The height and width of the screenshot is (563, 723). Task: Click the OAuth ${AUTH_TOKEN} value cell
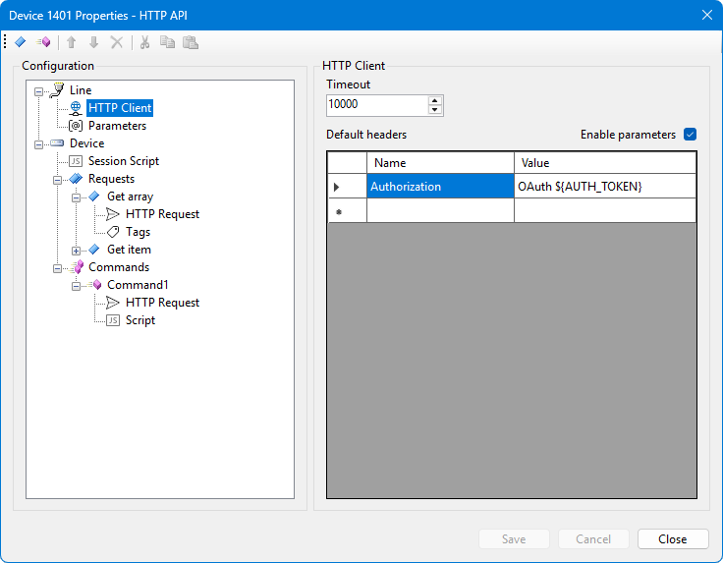pyautogui.click(x=605, y=187)
